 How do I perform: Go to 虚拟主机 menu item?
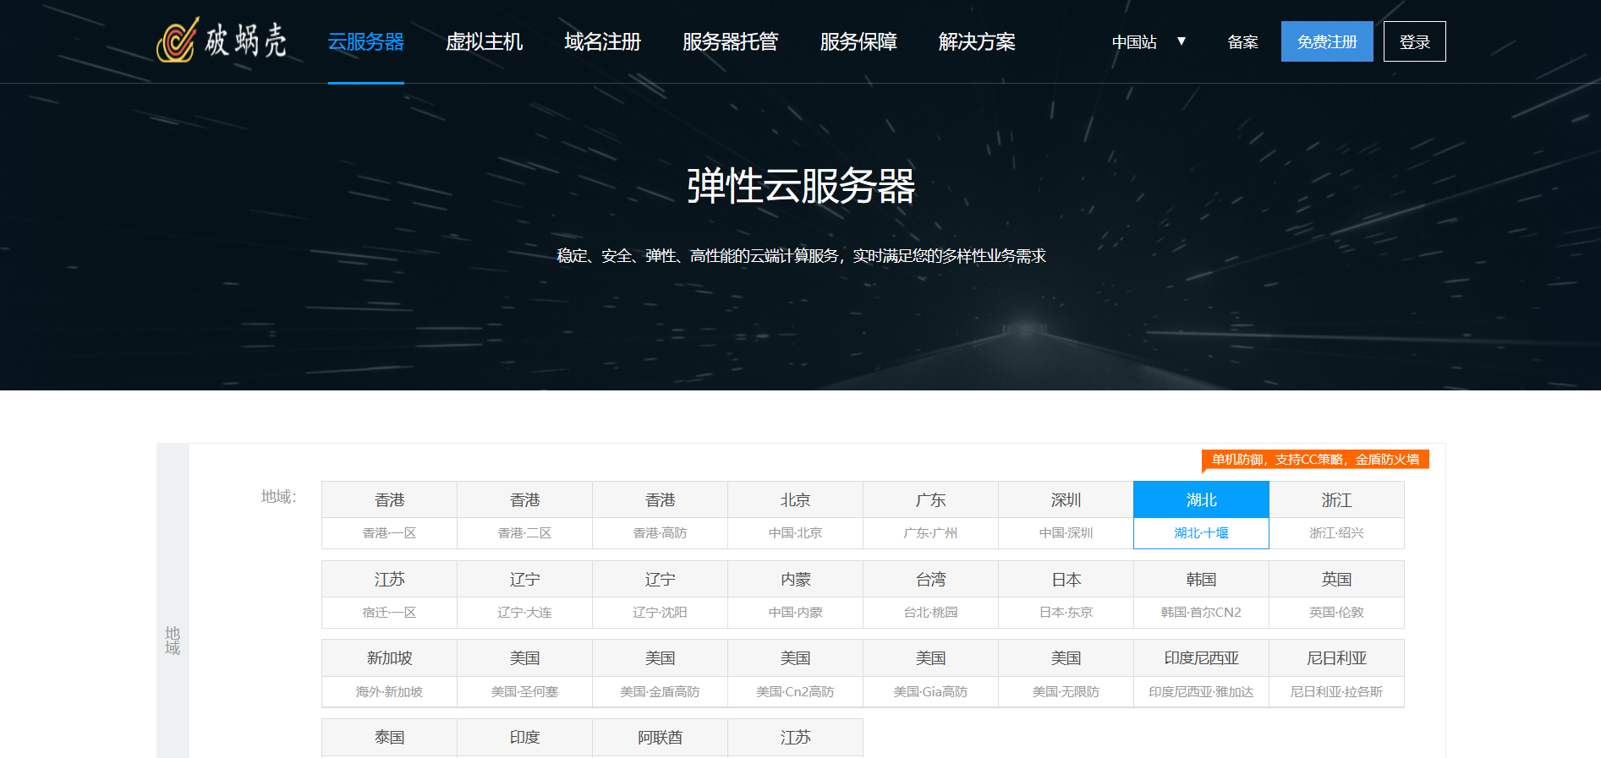(x=484, y=41)
